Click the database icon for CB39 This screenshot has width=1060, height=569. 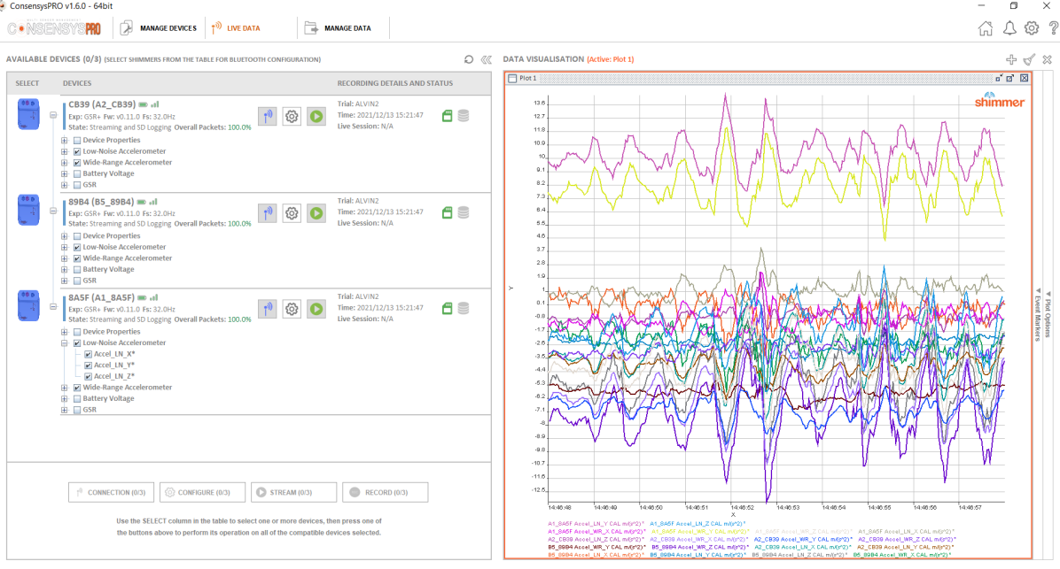click(x=463, y=116)
